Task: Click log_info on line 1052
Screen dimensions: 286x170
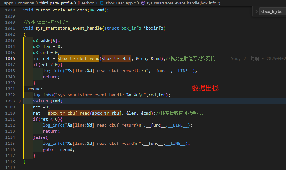Action: pyautogui.click(x=43, y=95)
